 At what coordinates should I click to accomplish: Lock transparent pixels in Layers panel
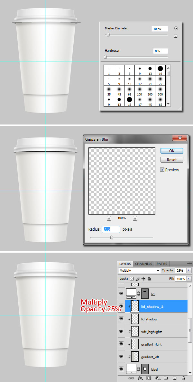tap(132, 279)
